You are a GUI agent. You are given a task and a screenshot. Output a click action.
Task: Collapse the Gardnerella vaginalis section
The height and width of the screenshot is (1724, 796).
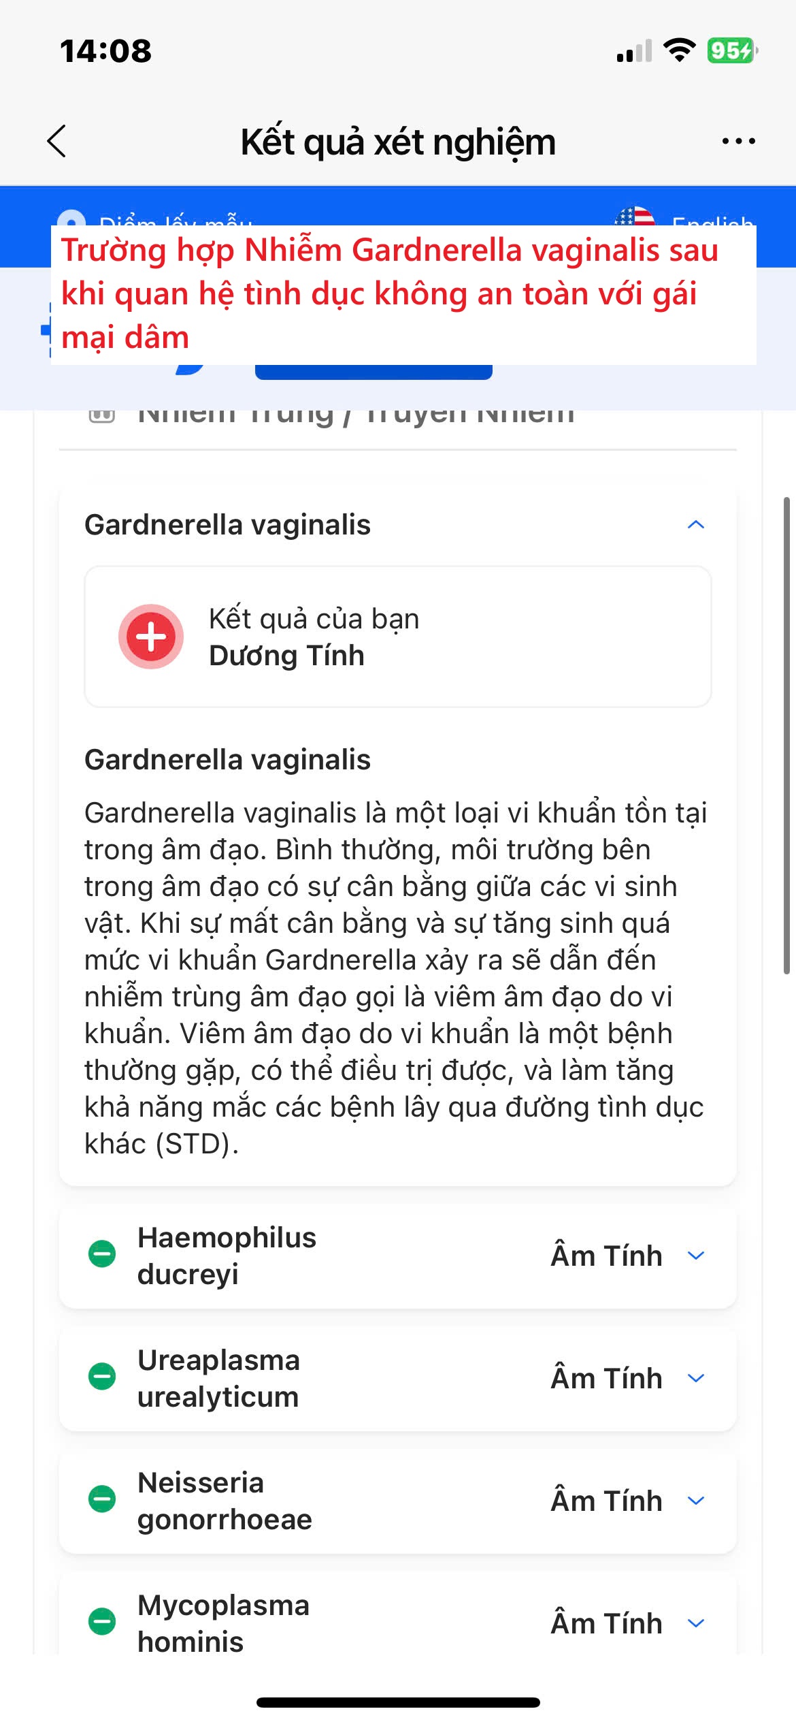click(x=695, y=525)
